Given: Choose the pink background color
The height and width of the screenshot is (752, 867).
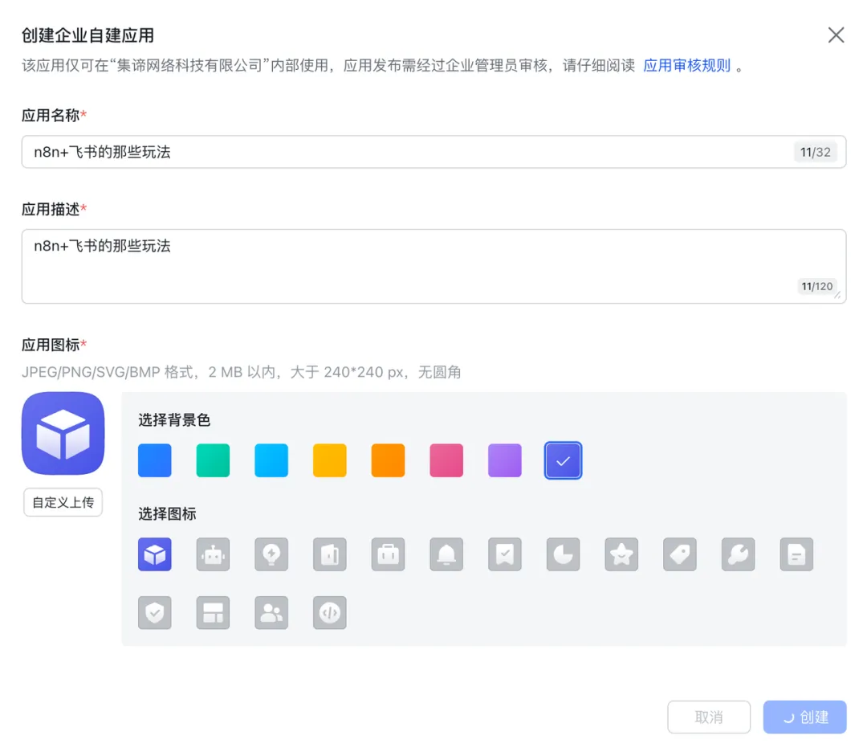Looking at the screenshot, I should pyautogui.click(x=446, y=461).
